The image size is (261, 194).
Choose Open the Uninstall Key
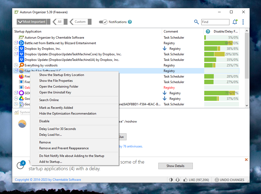(55, 92)
